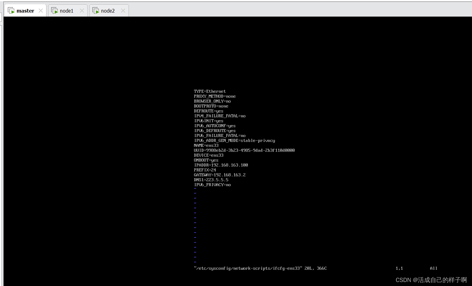
Task: Close the master tab
Action: tap(41, 11)
